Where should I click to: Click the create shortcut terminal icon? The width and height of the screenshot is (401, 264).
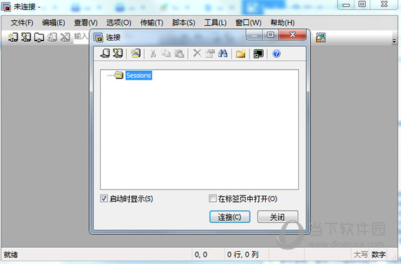[258, 53]
